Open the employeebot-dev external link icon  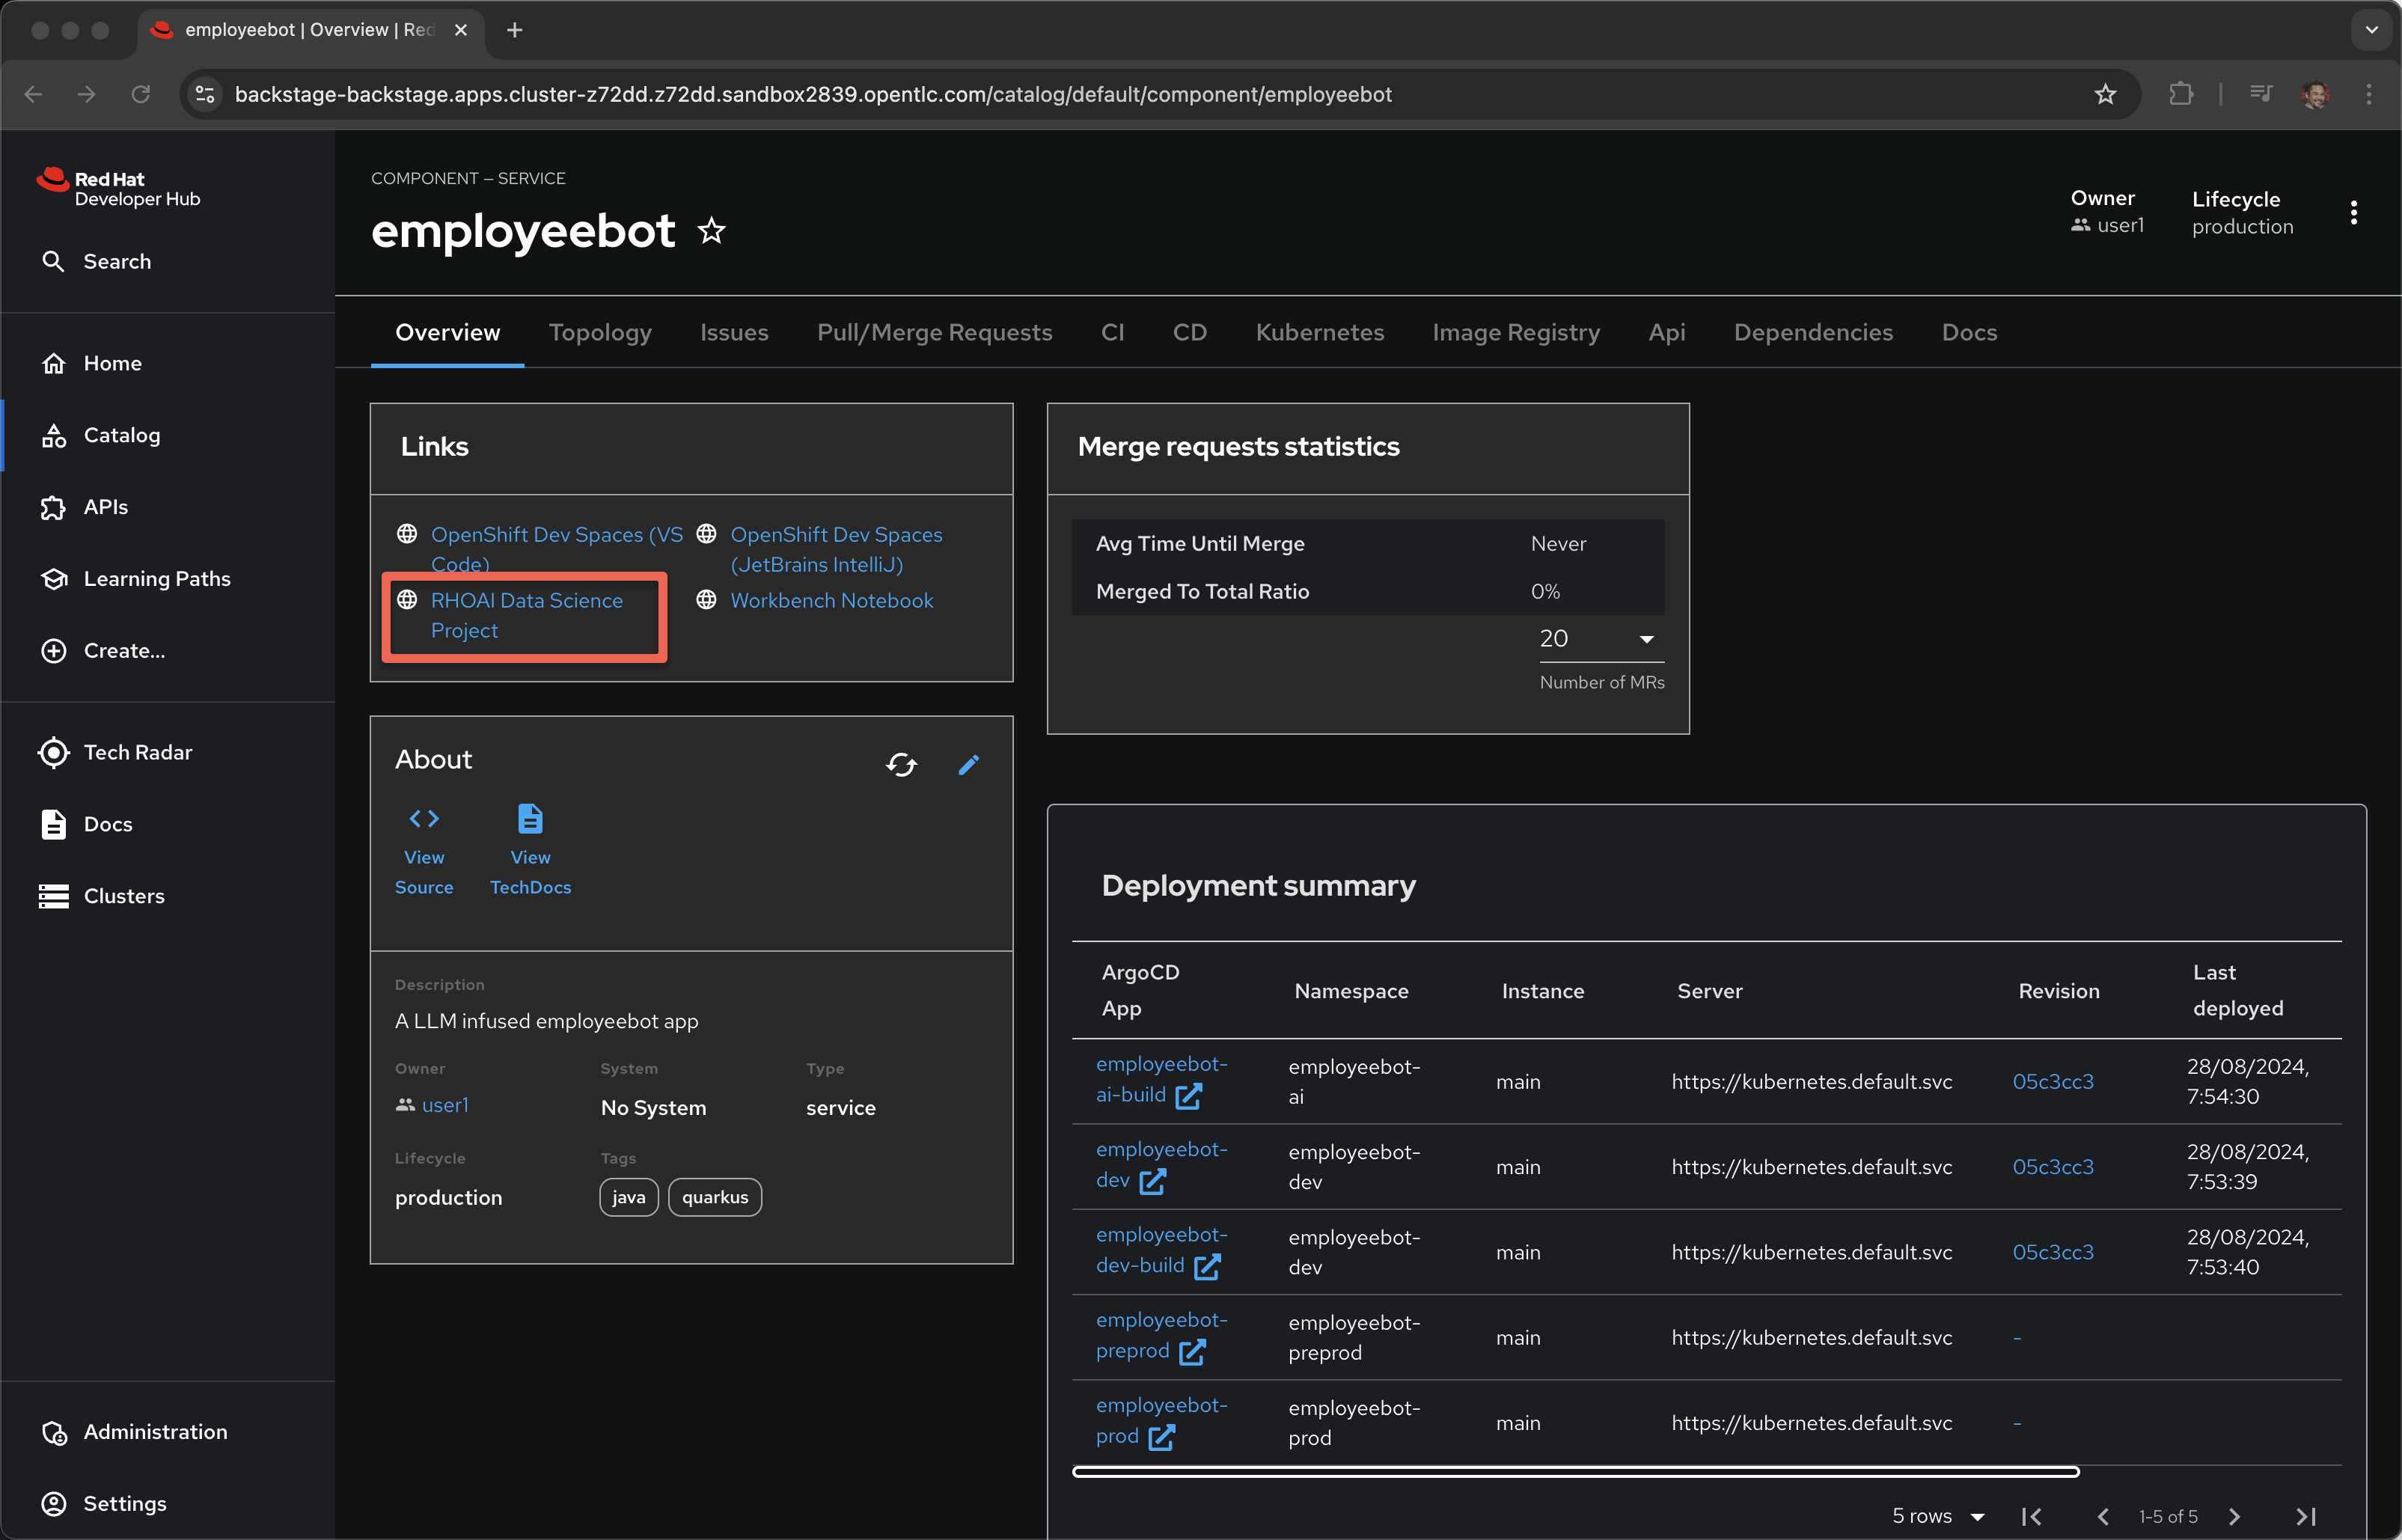1153,1181
